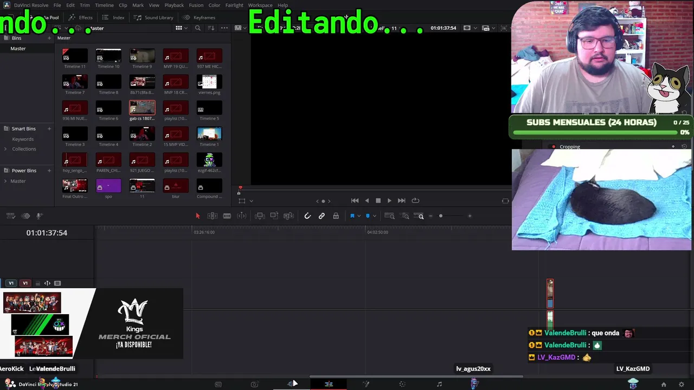Screen dimensions: 694x390
Task: Open the media pool three-dots options menu
Action: [224, 28]
